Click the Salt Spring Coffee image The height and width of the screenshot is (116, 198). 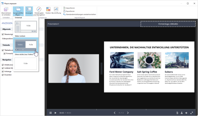(x=149, y=60)
